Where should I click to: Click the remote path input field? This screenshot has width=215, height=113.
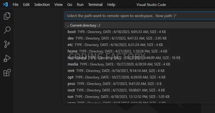coord(140,16)
